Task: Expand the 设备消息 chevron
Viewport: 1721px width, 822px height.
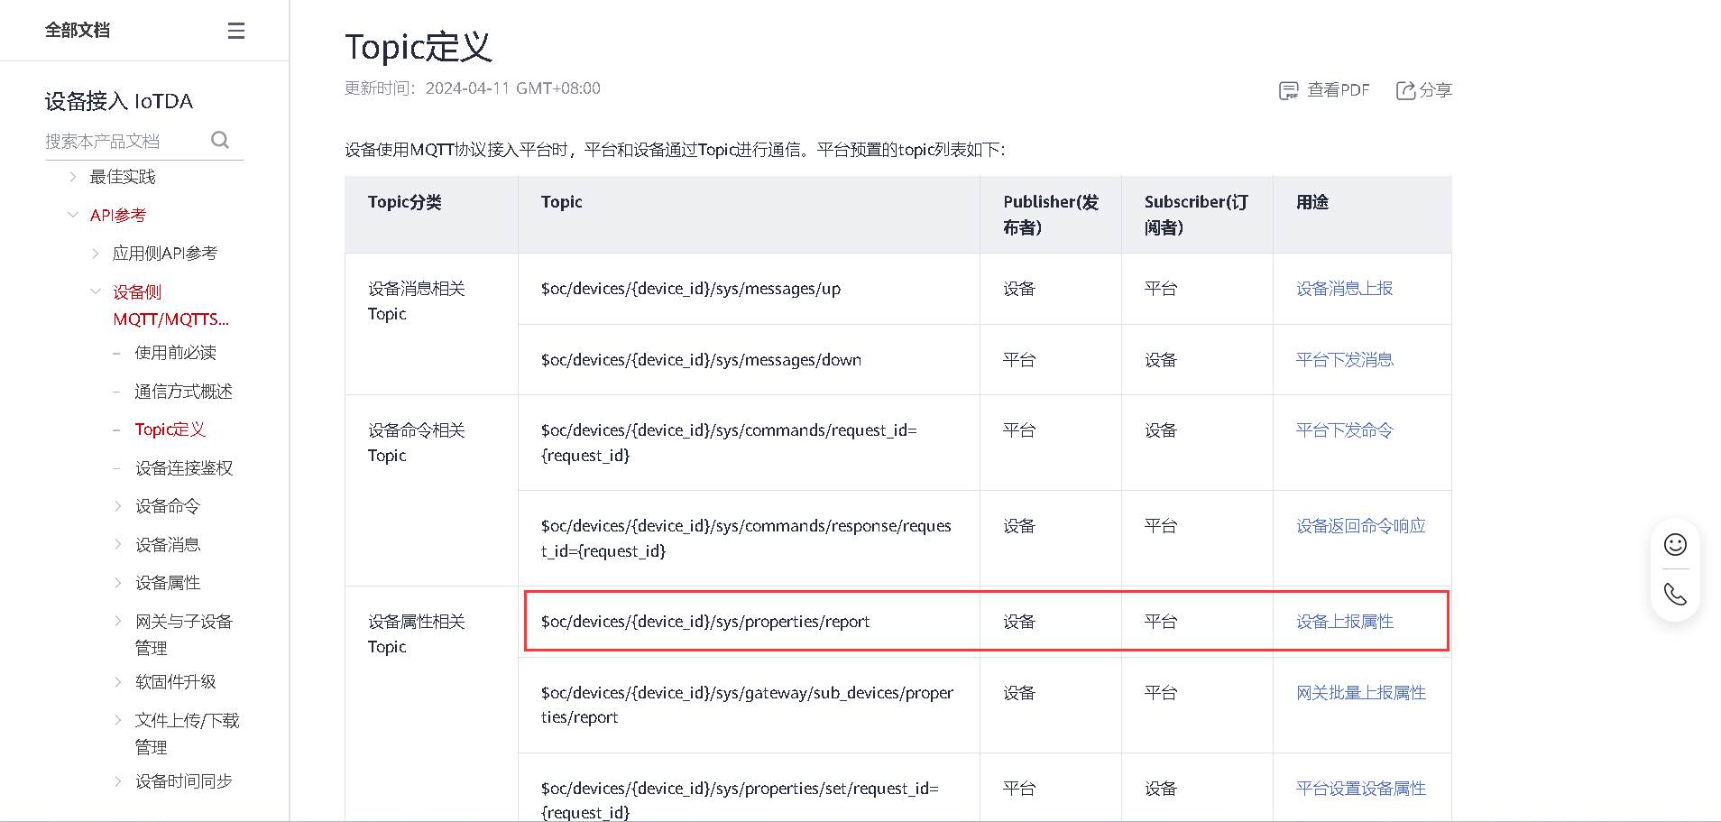Action: pos(118,544)
